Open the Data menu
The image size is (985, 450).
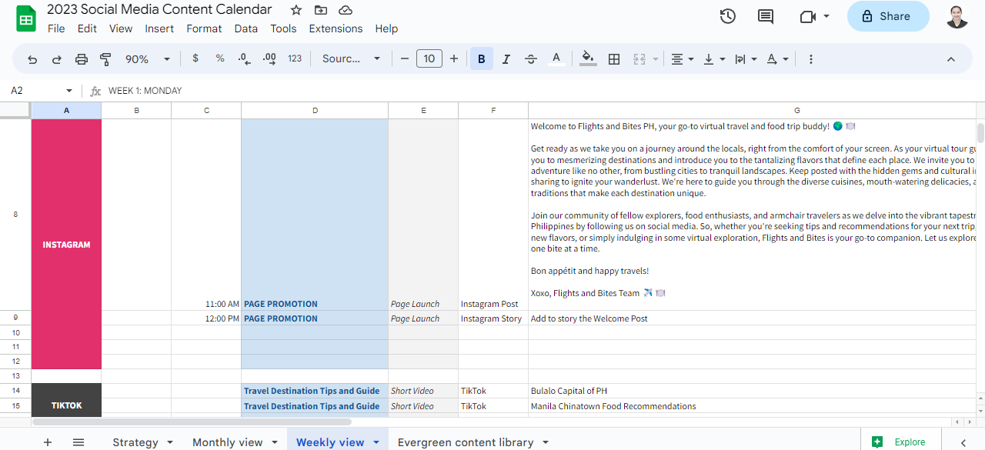click(246, 28)
